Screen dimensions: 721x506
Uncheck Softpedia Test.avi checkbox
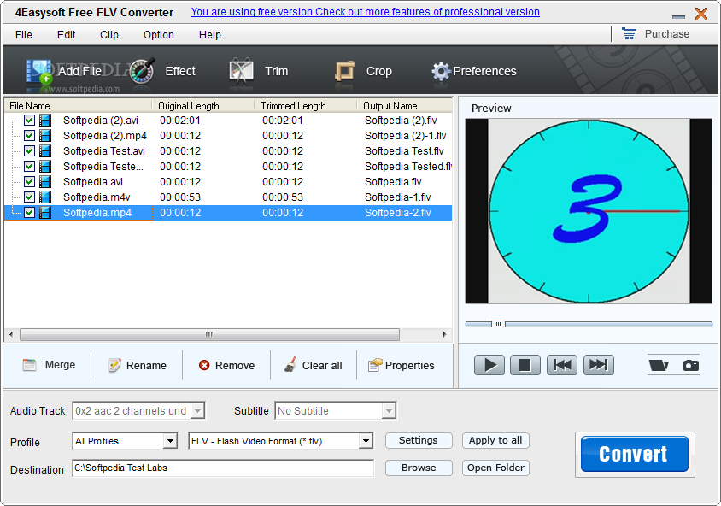click(x=29, y=151)
